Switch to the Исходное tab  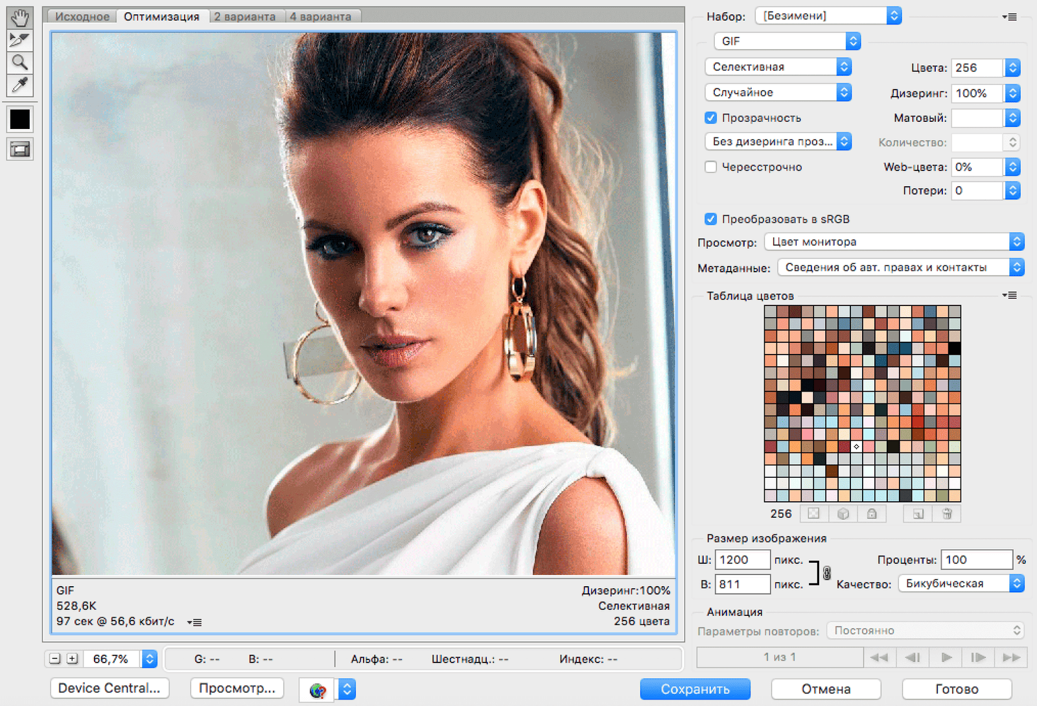coord(82,16)
